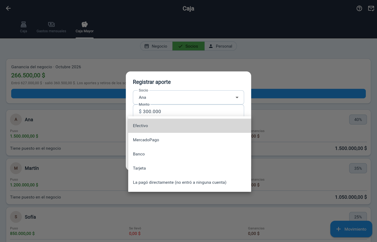The height and width of the screenshot is (242, 377).
Task: Click the Caja page title
Action: coord(188,8)
